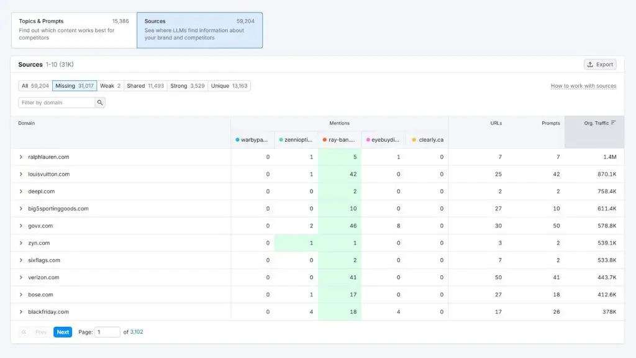Viewport: 636px width, 358px height.
Task: Expand the deepl.com row
Action: click(21, 191)
